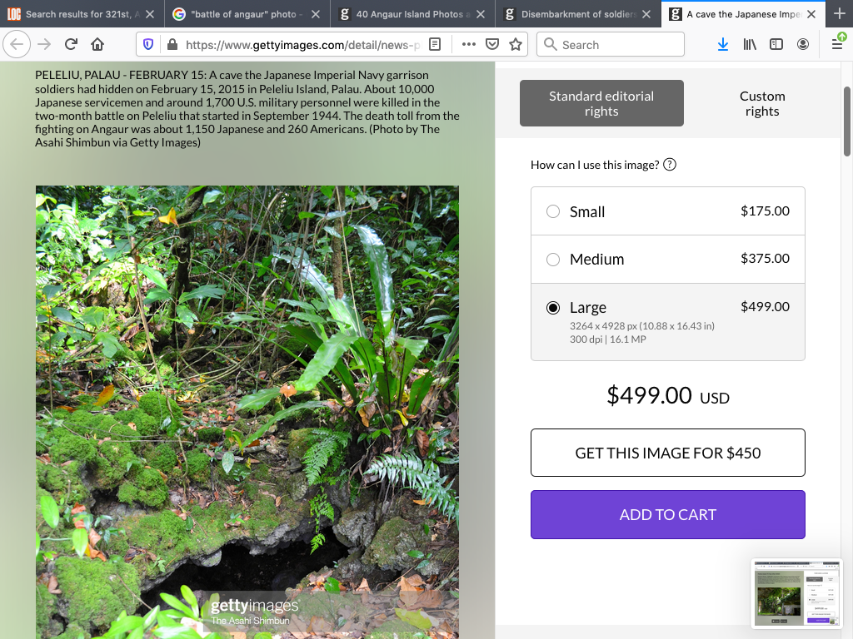The height and width of the screenshot is (639, 853).
Task: Choose the Medium size radio button
Action: coord(553,260)
